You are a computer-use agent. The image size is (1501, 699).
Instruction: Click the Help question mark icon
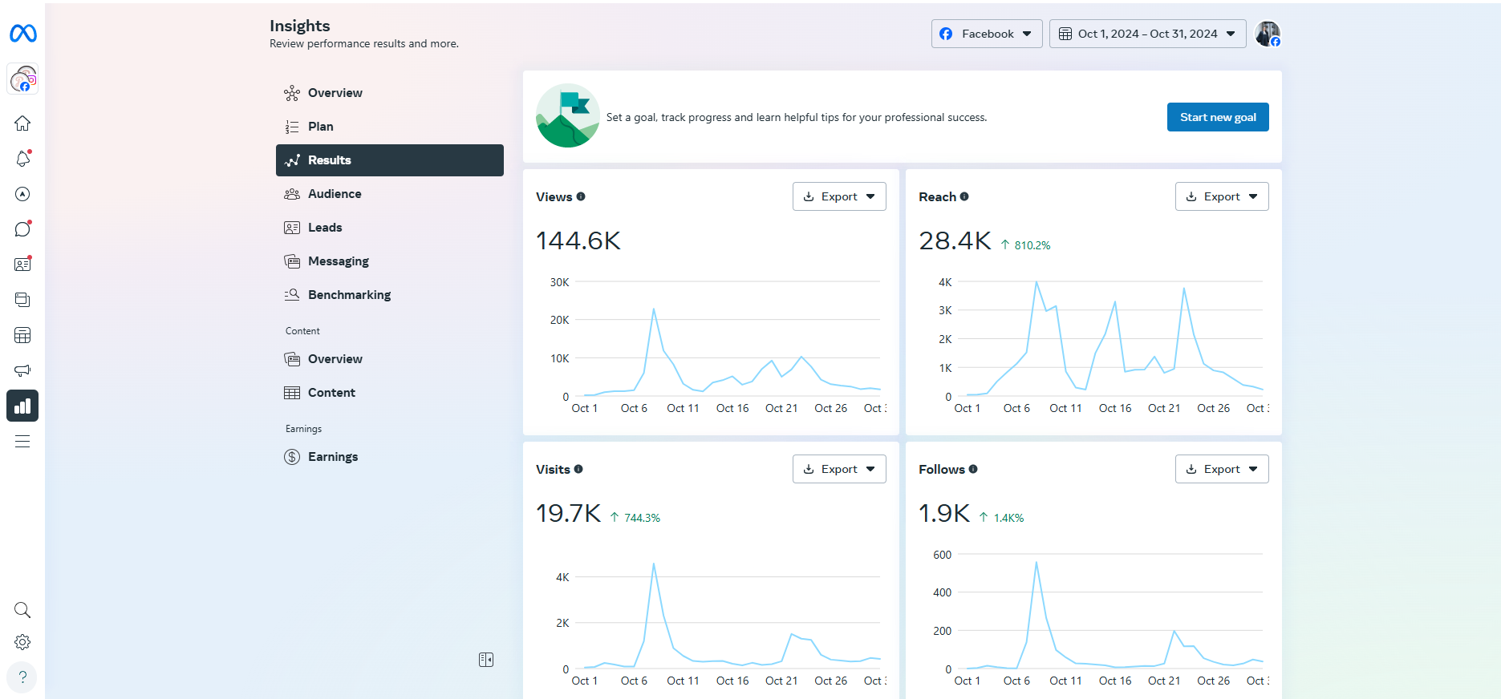click(x=22, y=677)
